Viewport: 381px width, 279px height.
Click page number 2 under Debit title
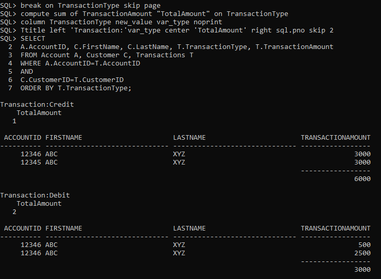click(14, 212)
